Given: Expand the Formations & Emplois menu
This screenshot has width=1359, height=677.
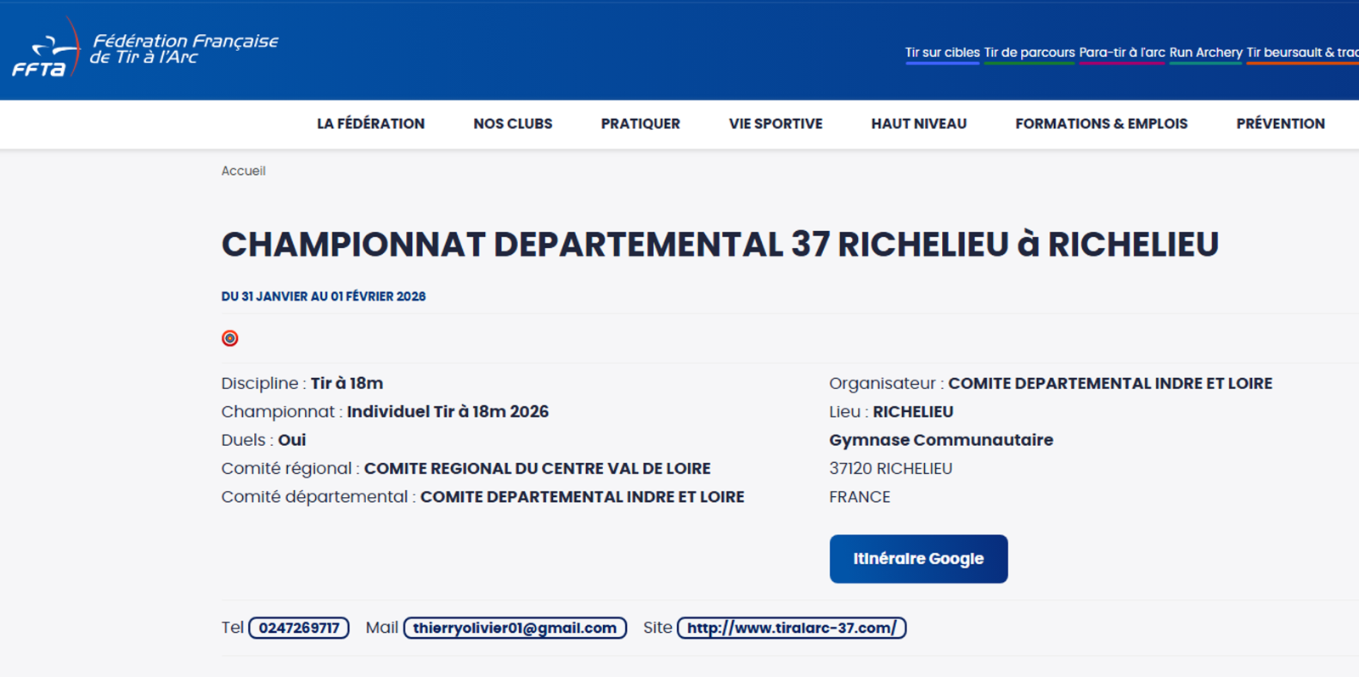Looking at the screenshot, I should (x=1101, y=124).
